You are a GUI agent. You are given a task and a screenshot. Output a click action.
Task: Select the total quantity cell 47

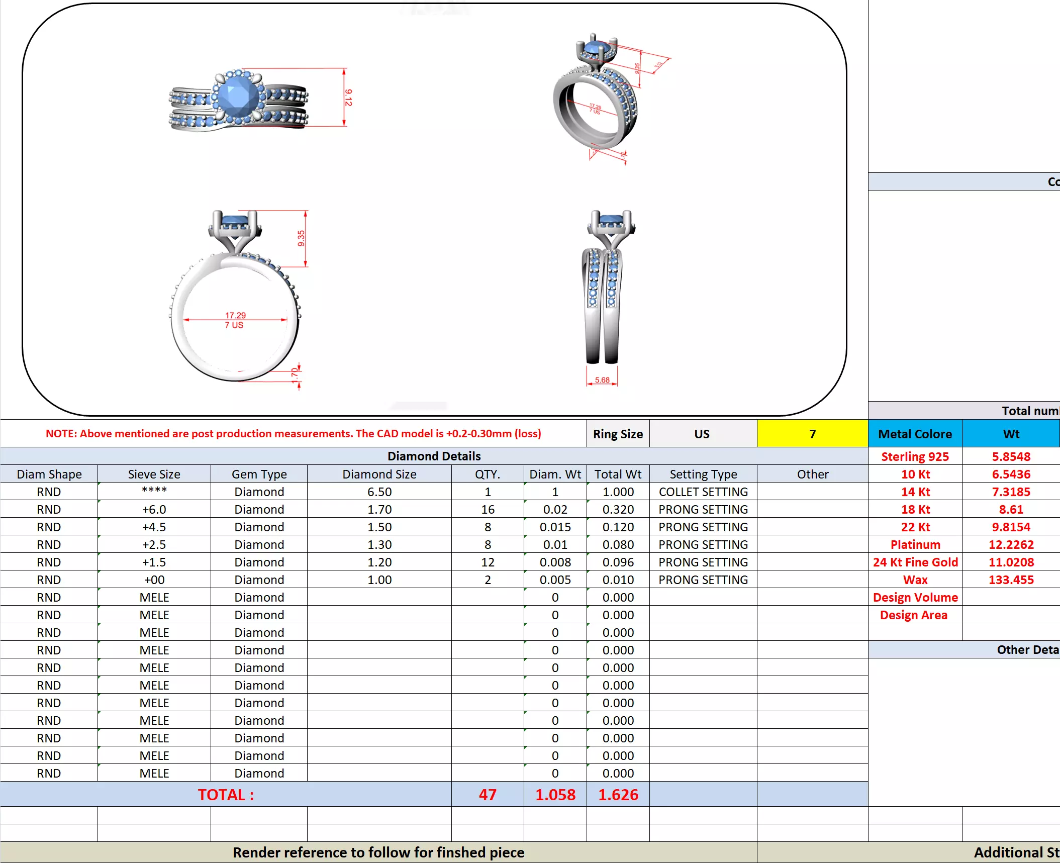pos(487,795)
